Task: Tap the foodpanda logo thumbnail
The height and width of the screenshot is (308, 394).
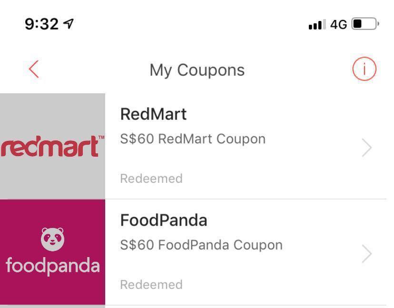Action: (52, 252)
